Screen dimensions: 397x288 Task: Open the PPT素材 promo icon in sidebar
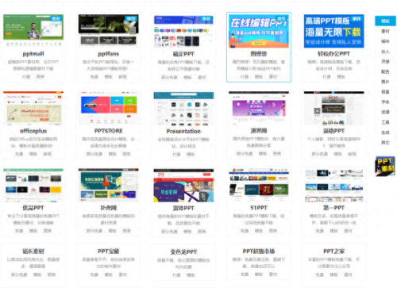385,166
